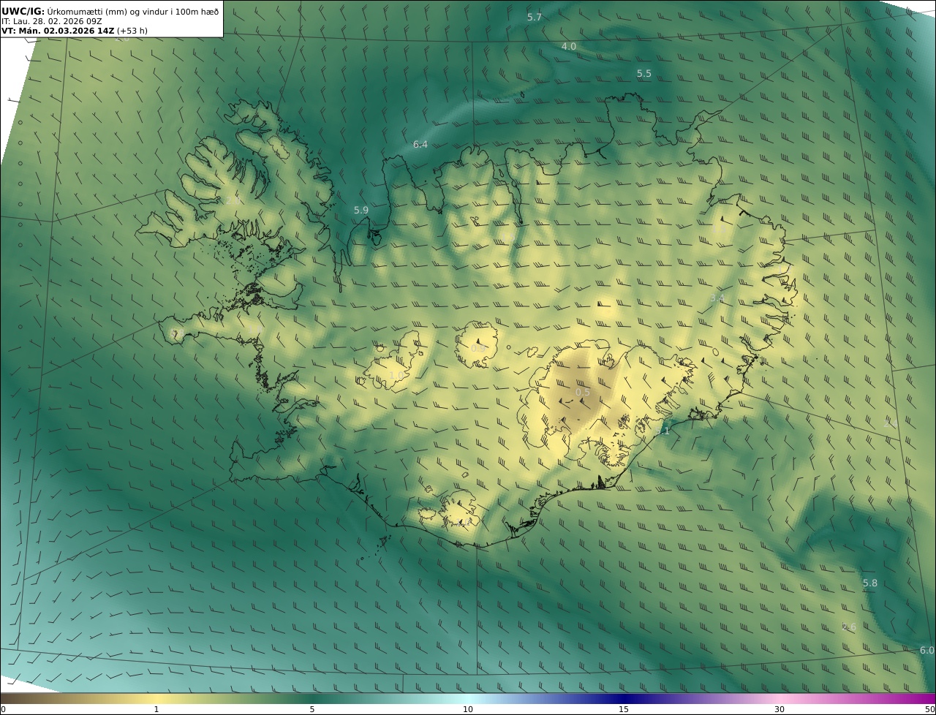
Task: Click the yellow colorbar section at tick 1
Action: tap(156, 698)
